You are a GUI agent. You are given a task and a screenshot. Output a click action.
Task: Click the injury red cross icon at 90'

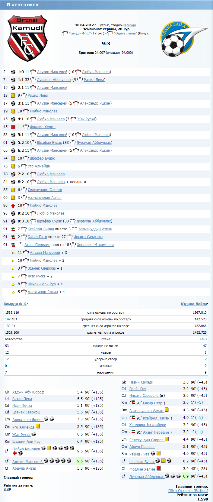coord(13,206)
